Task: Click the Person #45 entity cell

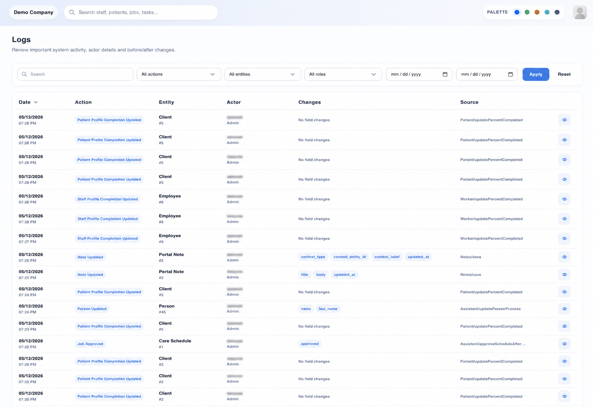Action: pos(167,309)
